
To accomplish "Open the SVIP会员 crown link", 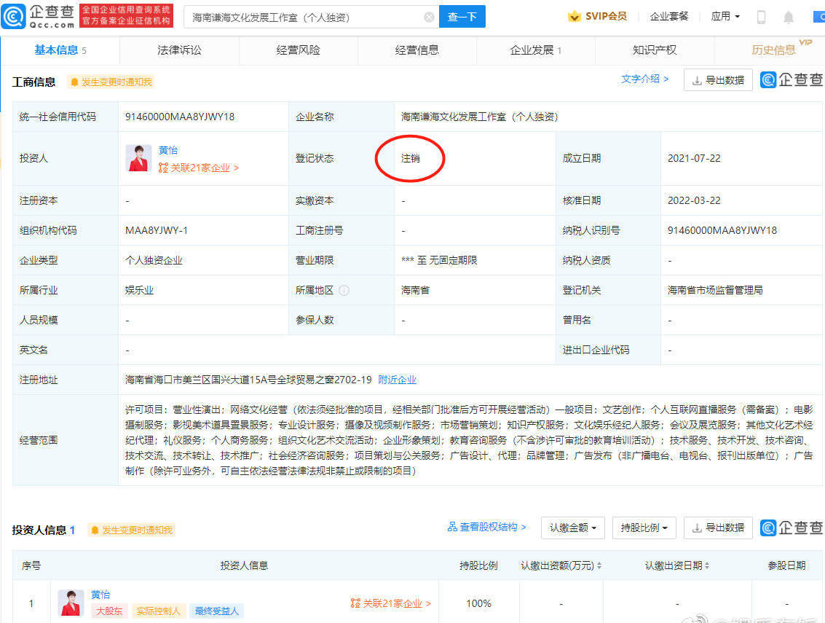I will 598,16.
